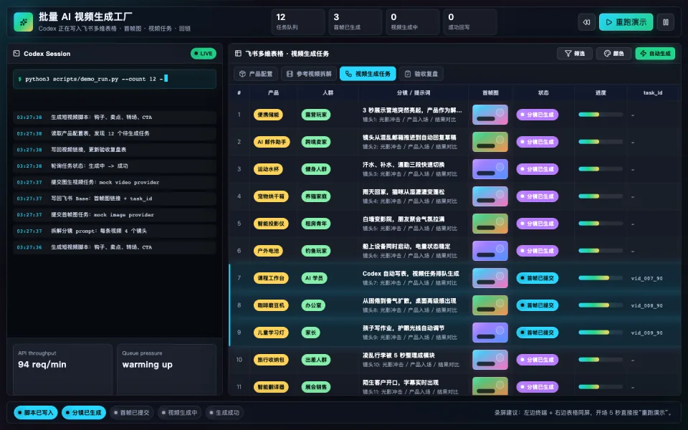Screen dimensions: 688x430
Task: Click the rewind icon button
Action: (586, 22)
